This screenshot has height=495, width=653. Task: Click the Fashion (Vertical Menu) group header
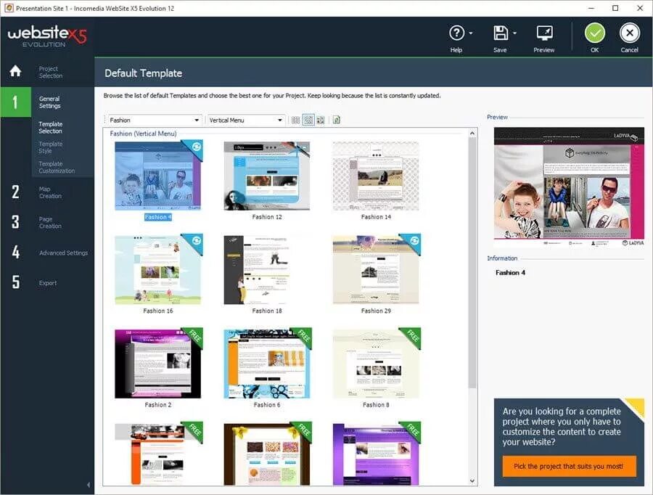[143, 134]
